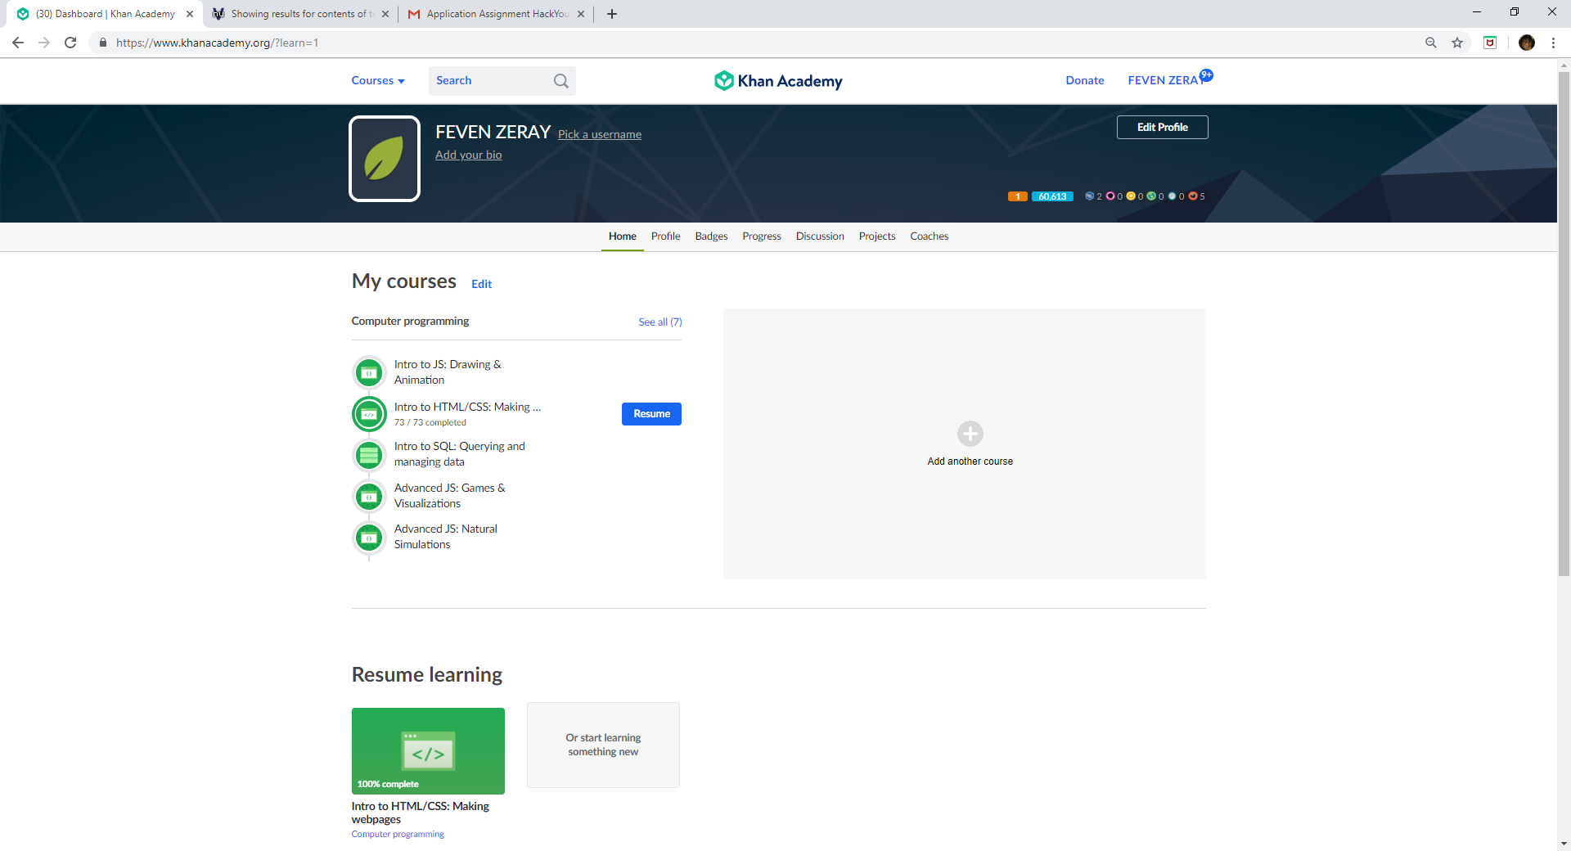Screen dimensions: 1571x851
Task: Click See all (7) link
Action: 660,322
